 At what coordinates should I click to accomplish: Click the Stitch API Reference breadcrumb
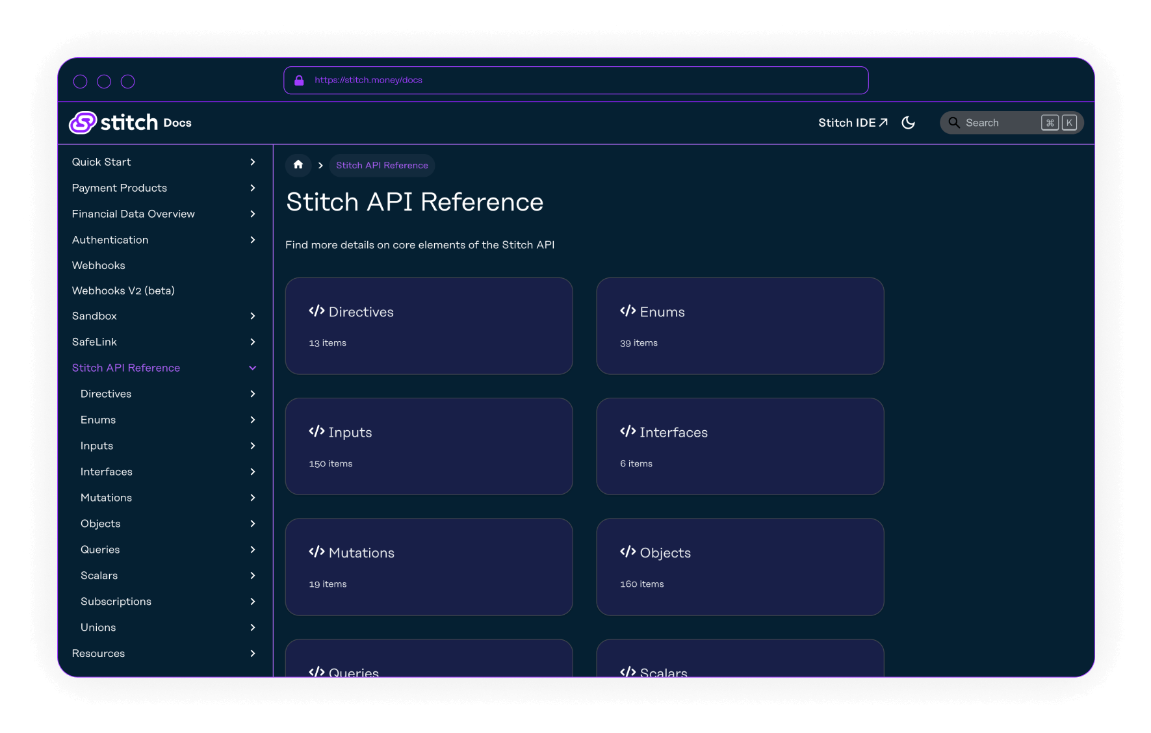click(x=382, y=165)
